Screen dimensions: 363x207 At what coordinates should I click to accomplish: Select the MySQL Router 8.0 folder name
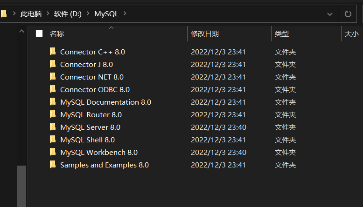pyautogui.click(x=91, y=115)
